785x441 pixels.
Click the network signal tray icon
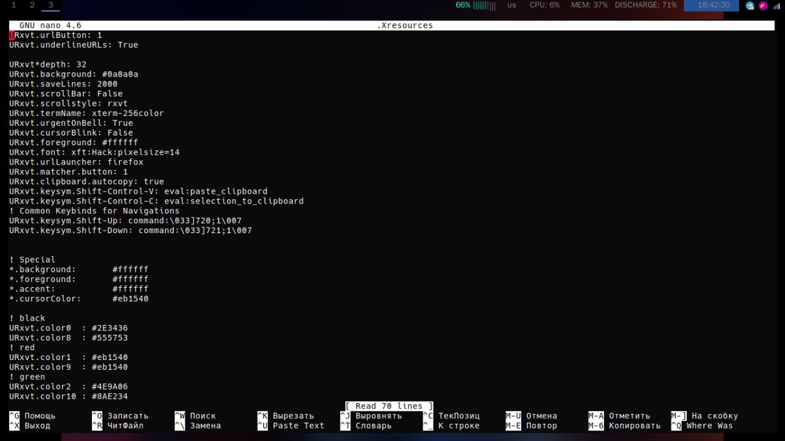pos(776,6)
